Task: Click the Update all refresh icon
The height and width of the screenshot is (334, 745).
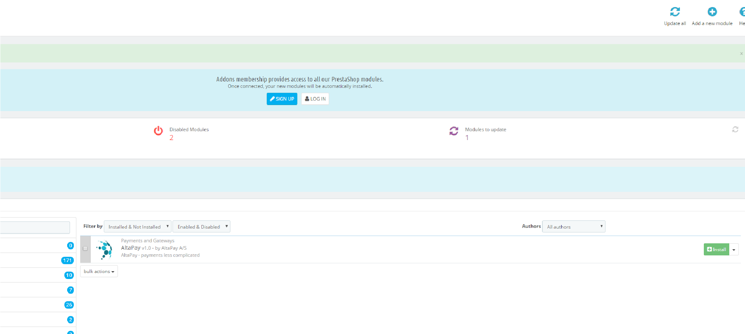Action: coord(675,12)
